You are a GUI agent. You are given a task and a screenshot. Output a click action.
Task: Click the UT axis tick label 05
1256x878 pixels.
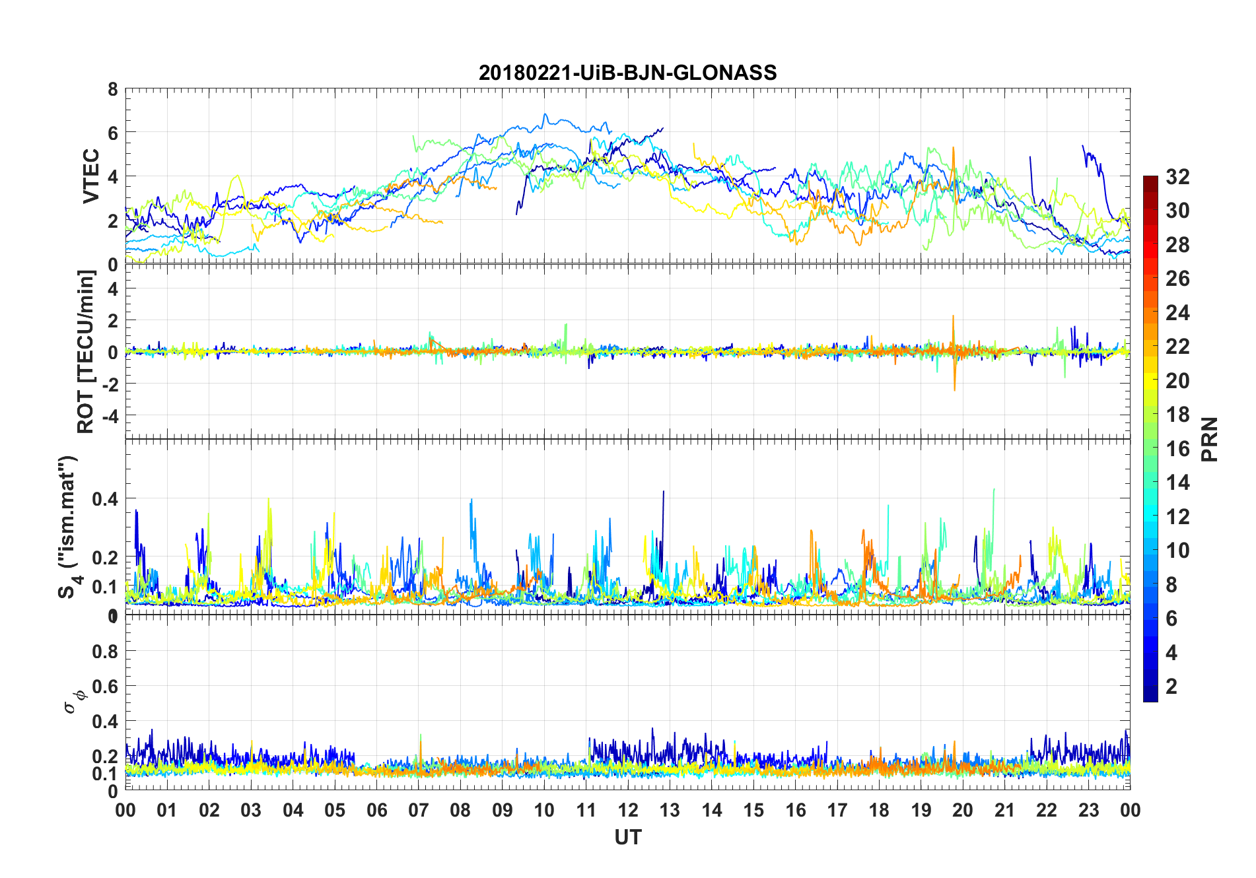[335, 810]
